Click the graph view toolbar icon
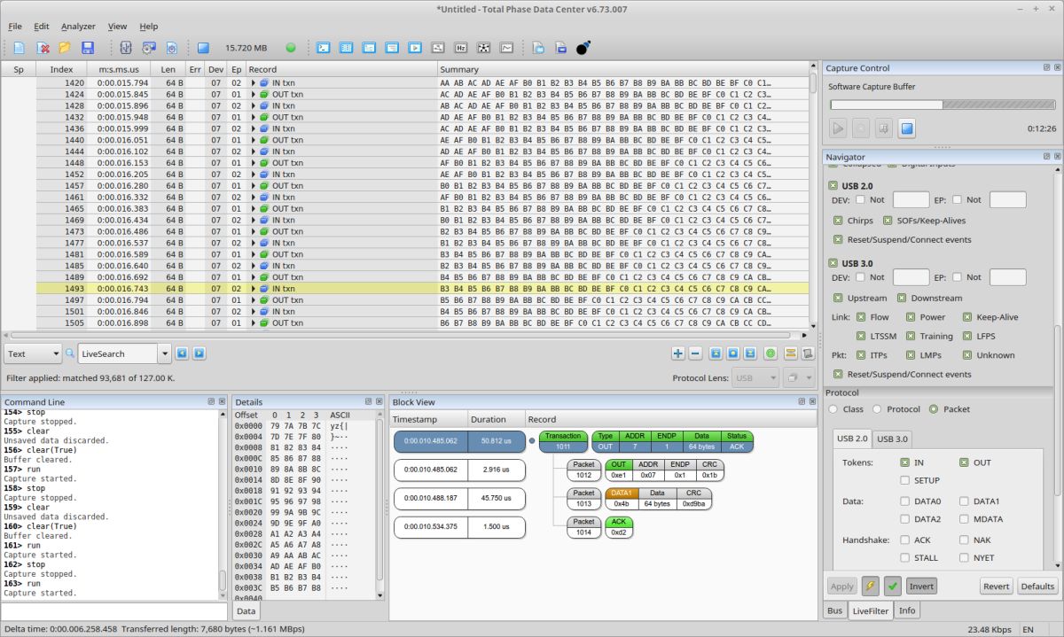This screenshot has height=637, width=1064. tap(507, 47)
